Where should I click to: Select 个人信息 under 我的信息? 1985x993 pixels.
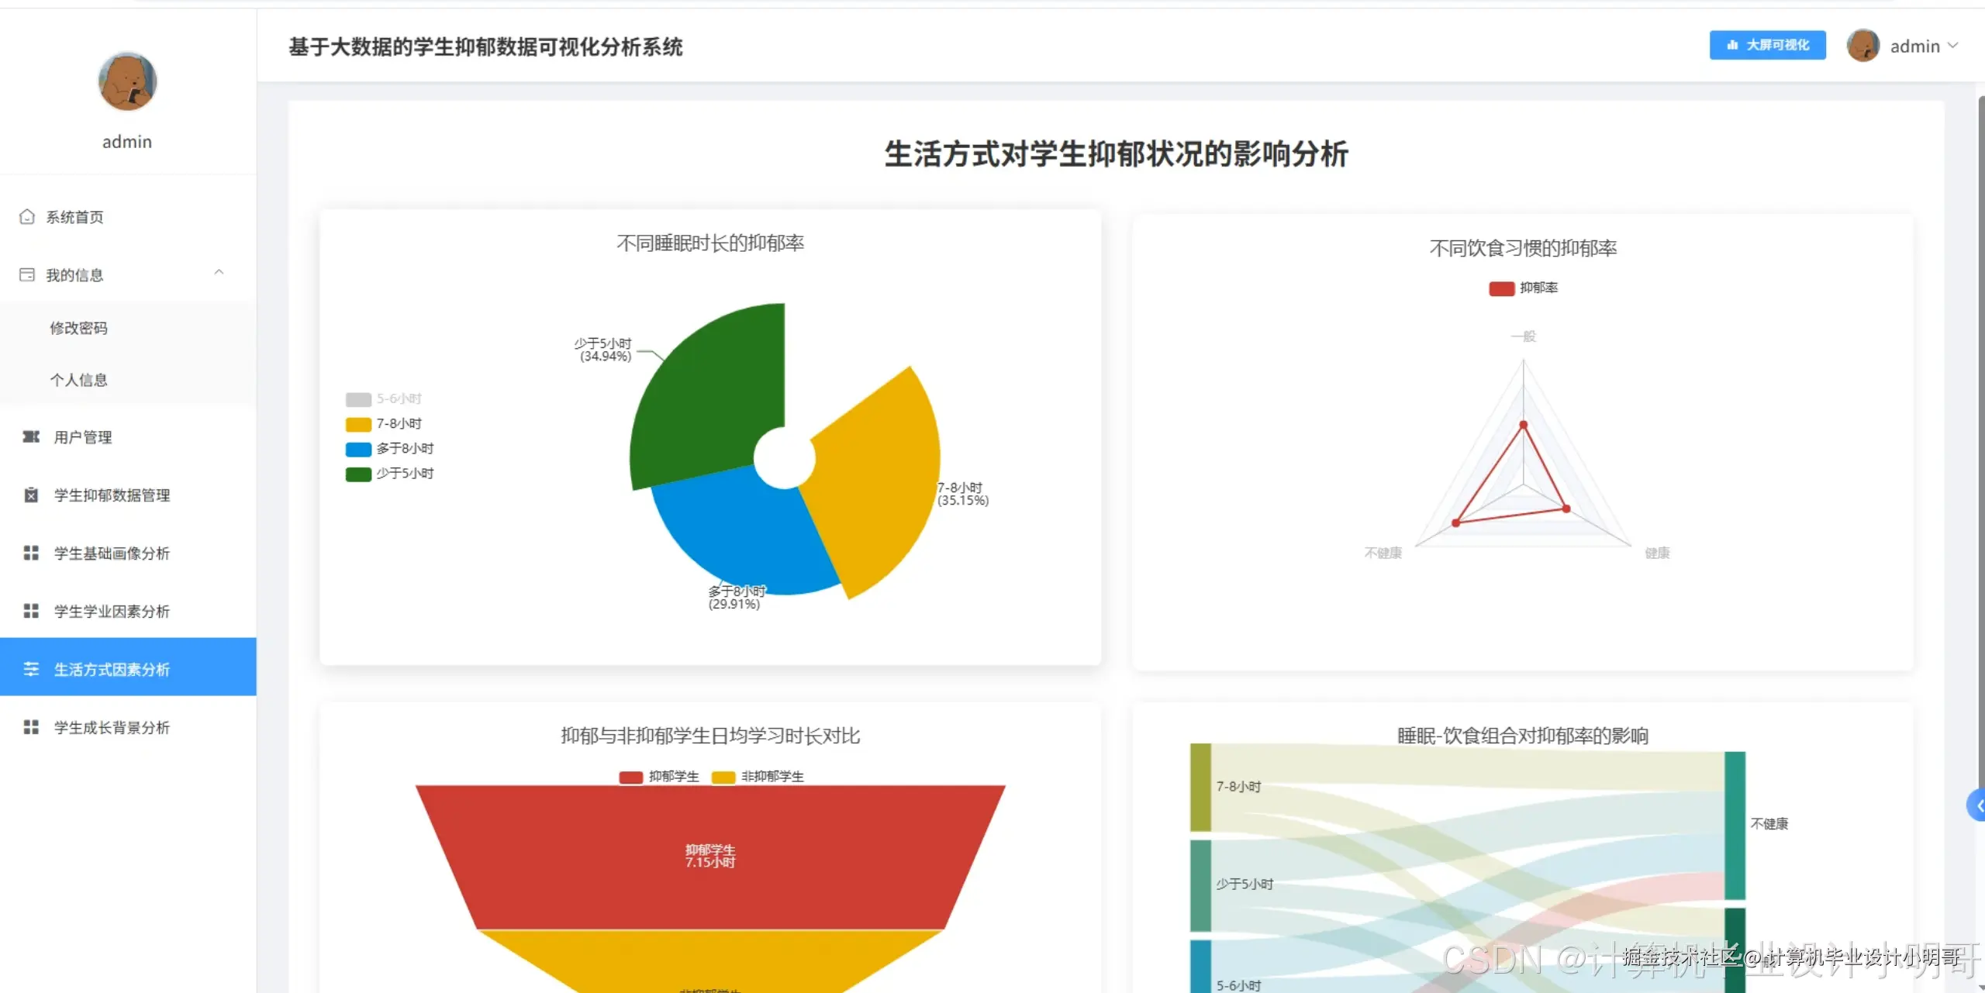pos(79,380)
